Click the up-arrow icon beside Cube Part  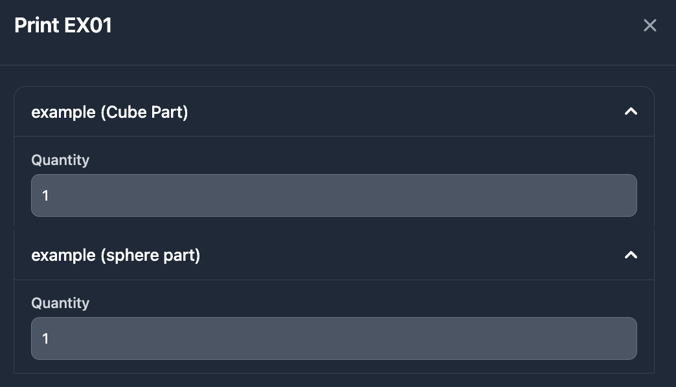point(631,112)
